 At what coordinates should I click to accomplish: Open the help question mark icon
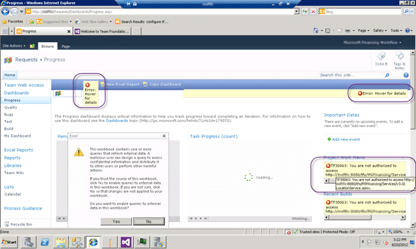(406, 75)
